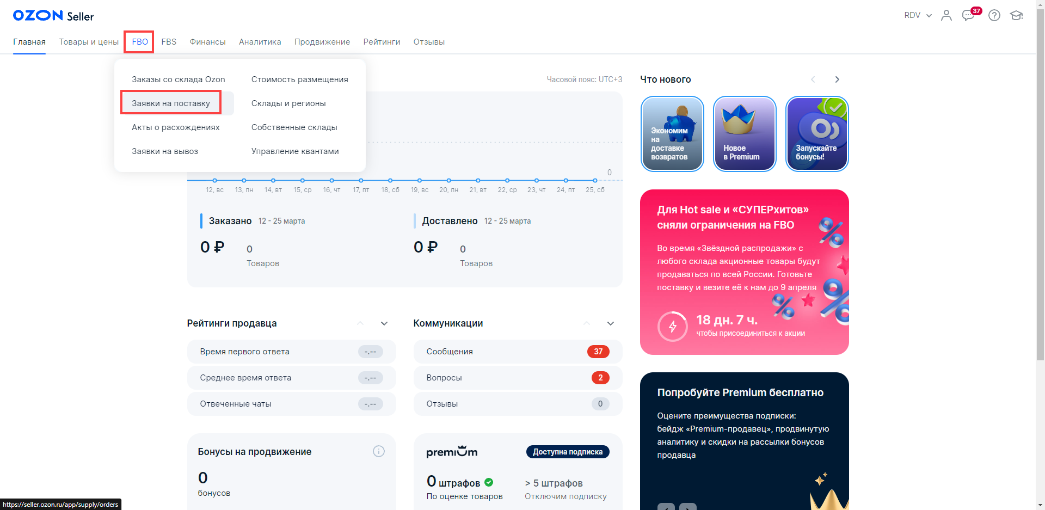Select the Заказано metric card
The width and height of the screenshot is (1045, 510).
coord(302,241)
